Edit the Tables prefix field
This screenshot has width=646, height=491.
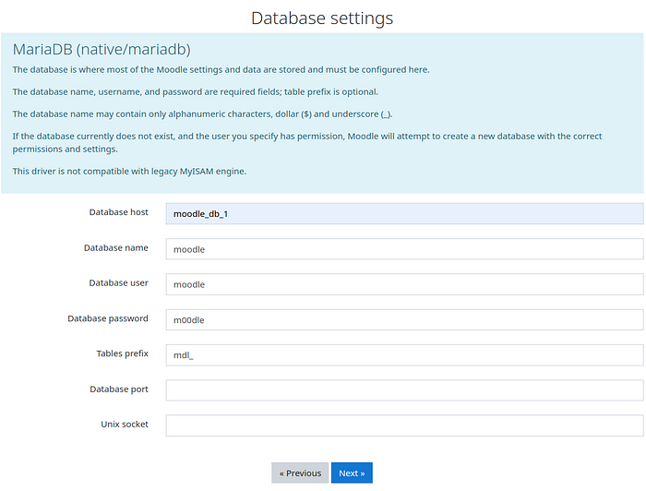coord(404,355)
